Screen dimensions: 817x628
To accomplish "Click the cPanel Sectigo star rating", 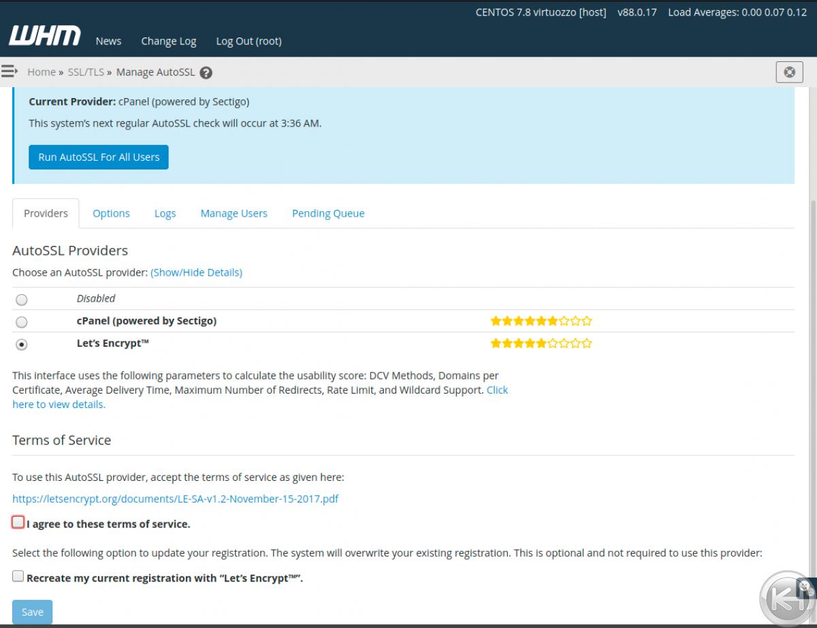I will tap(541, 321).
